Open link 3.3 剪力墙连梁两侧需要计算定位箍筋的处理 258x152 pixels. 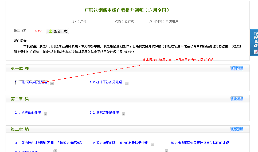(x=197, y=143)
